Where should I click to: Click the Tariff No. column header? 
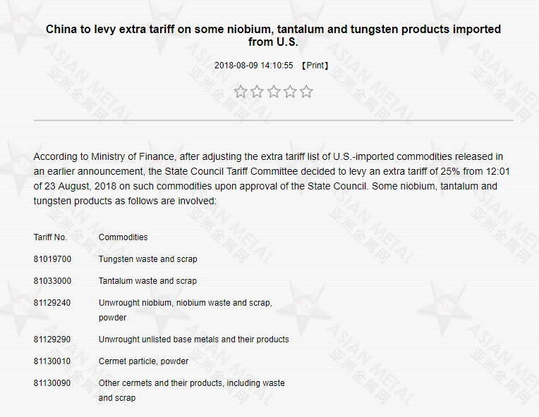coord(50,237)
